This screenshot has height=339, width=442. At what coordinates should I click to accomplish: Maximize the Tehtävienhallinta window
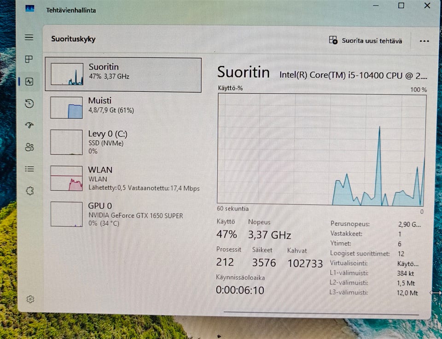(401, 6)
